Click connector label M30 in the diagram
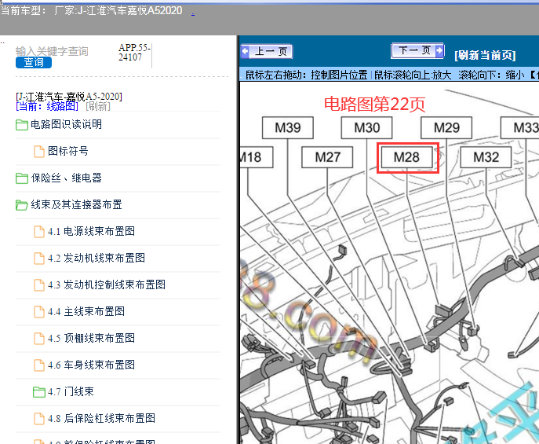Viewport: 539px width, 444px height. pos(366,127)
